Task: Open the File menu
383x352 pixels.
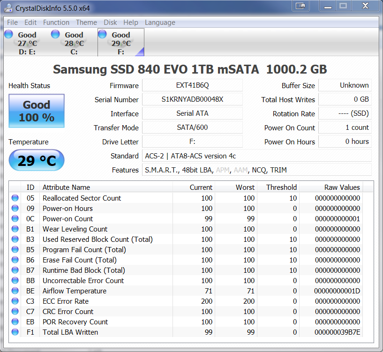Action: click(x=12, y=22)
